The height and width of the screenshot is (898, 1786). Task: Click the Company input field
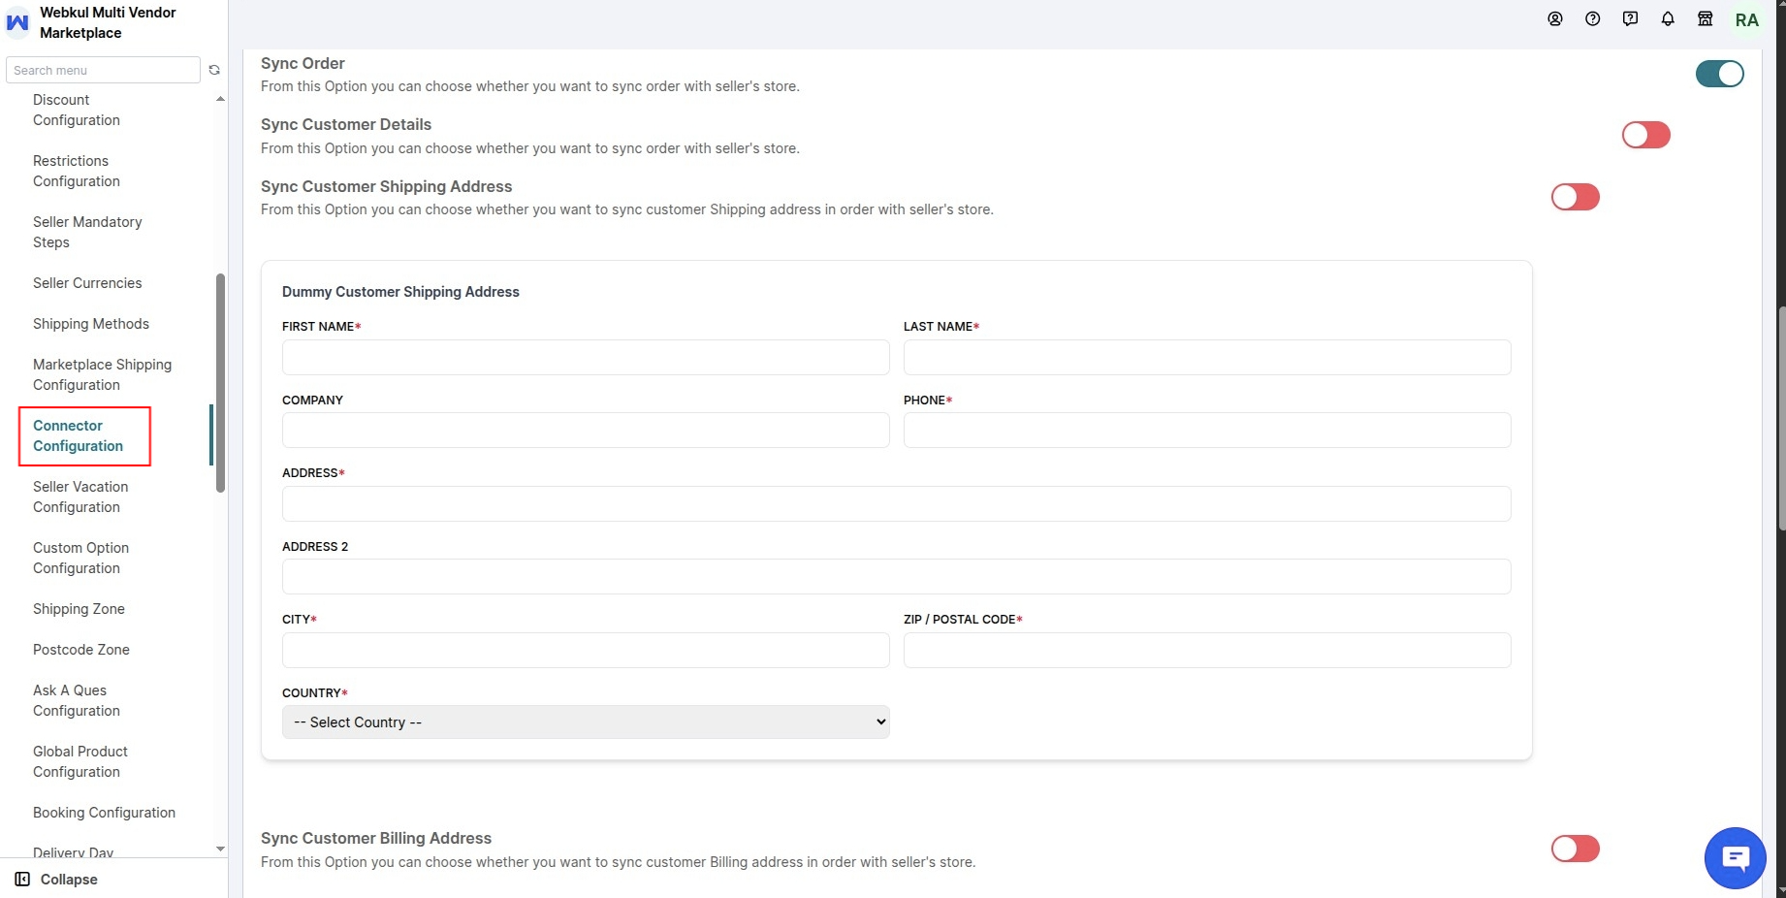click(586, 430)
